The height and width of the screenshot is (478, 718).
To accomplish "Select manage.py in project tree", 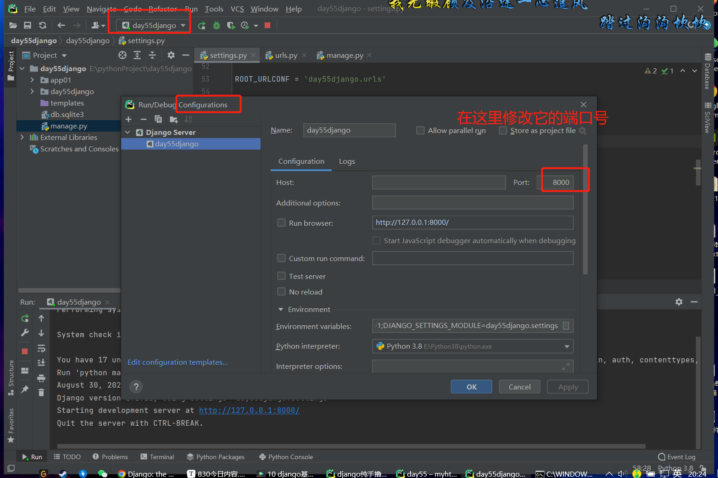I will 69,126.
